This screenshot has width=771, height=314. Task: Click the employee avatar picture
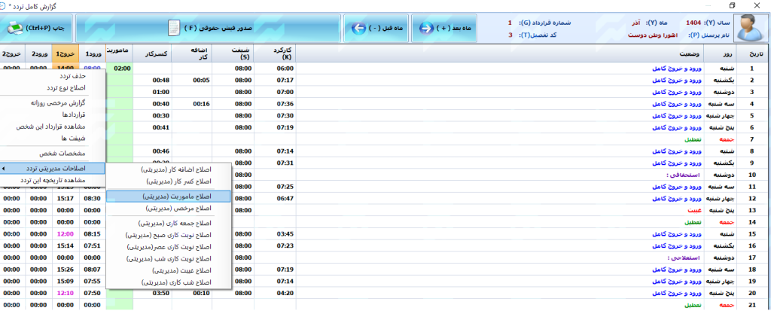749,28
